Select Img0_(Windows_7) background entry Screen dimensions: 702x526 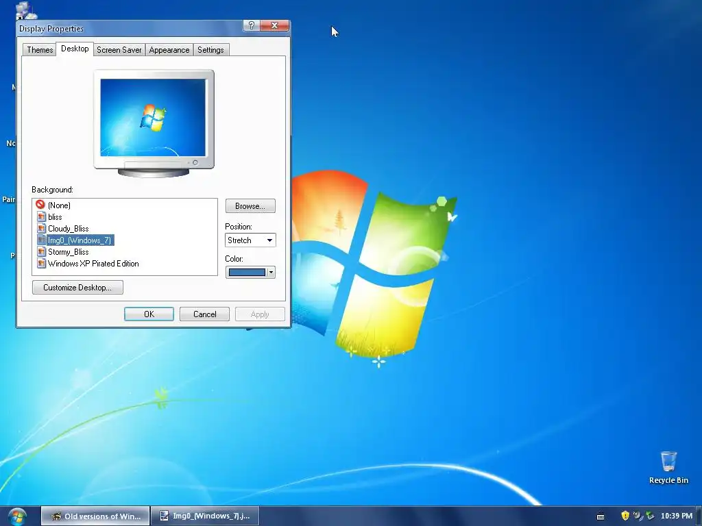click(x=80, y=240)
